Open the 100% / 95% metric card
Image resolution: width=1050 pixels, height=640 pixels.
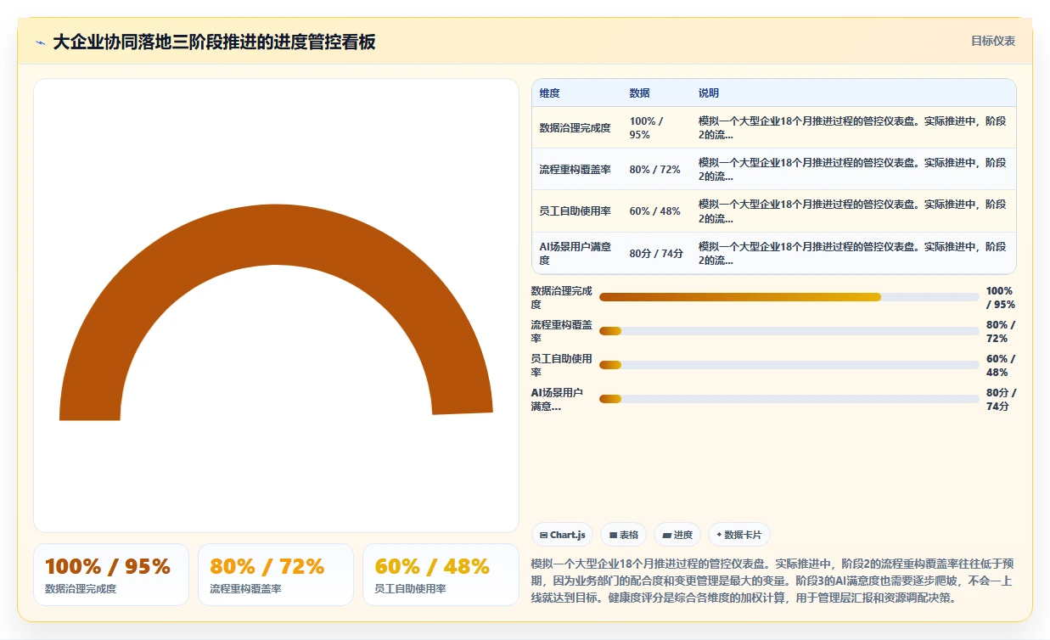(111, 575)
